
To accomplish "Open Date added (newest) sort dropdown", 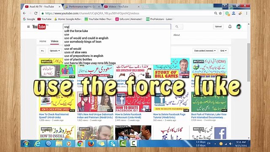I will pos(205,51).
